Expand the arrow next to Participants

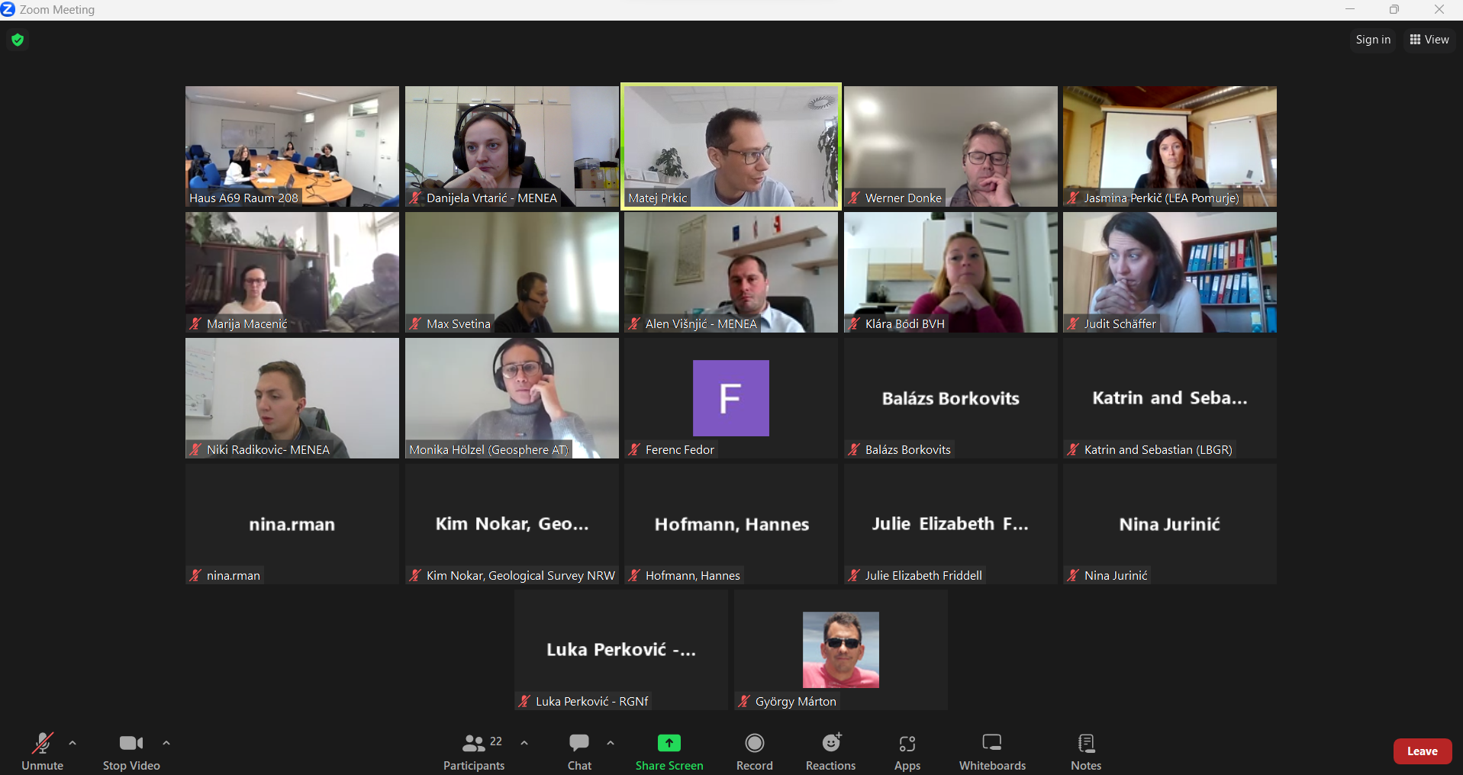pyautogui.click(x=524, y=742)
